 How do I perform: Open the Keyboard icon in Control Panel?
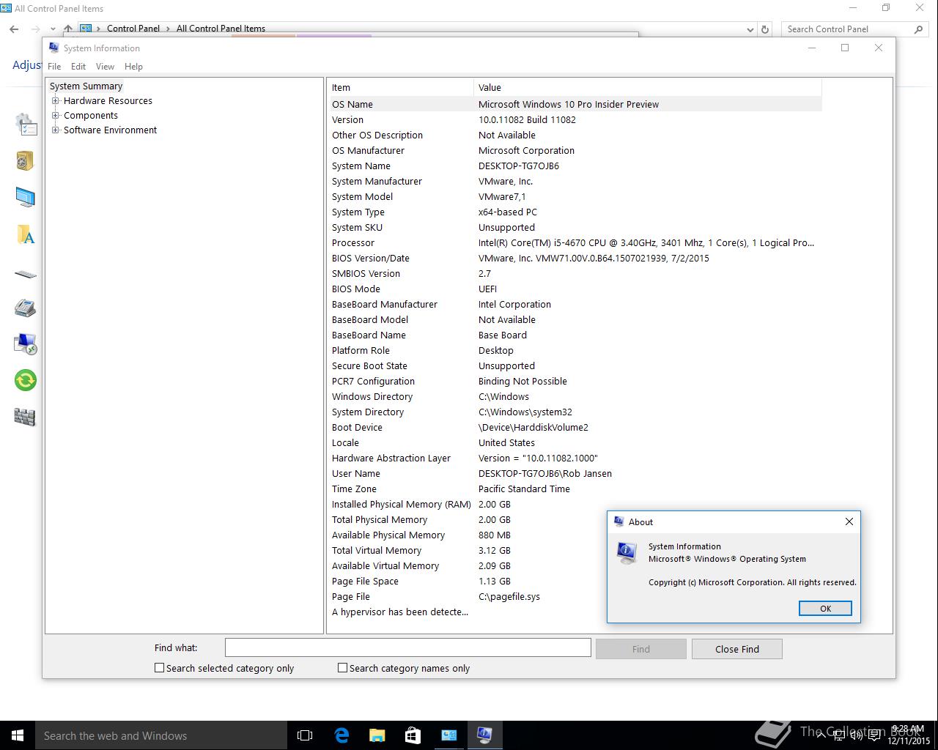click(25, 275)
